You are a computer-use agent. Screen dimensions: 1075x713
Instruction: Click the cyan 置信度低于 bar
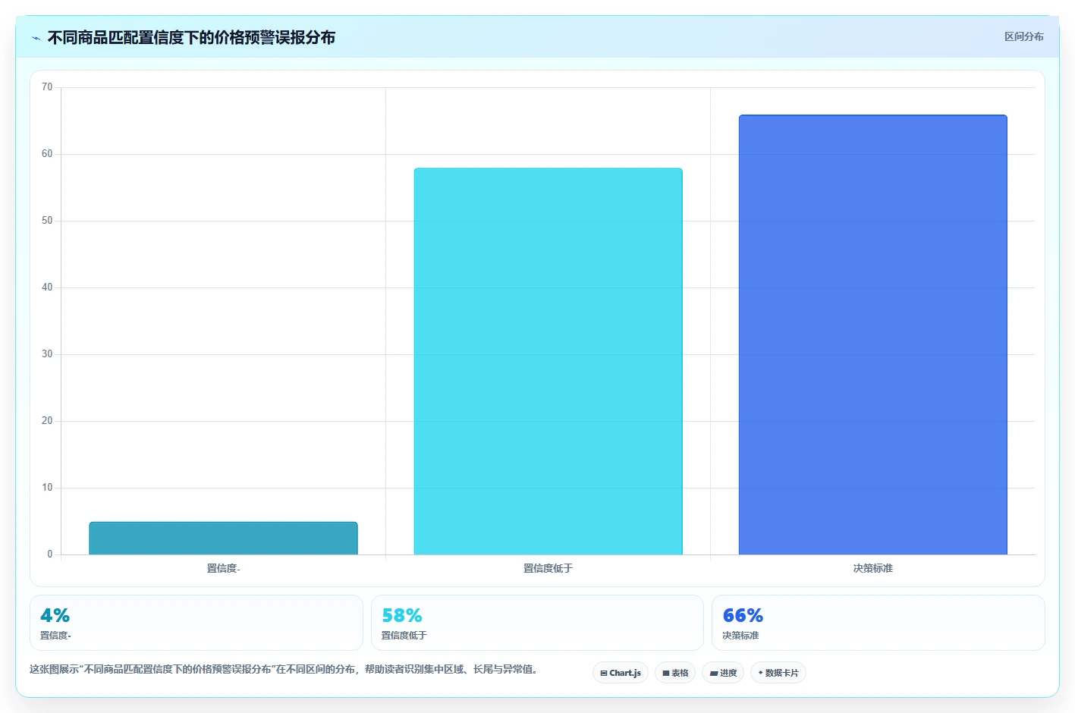tap(548, 361)
